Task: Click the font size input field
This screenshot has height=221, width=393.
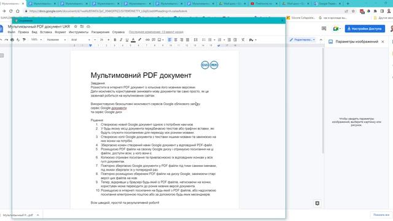Action: pos(101,39)
